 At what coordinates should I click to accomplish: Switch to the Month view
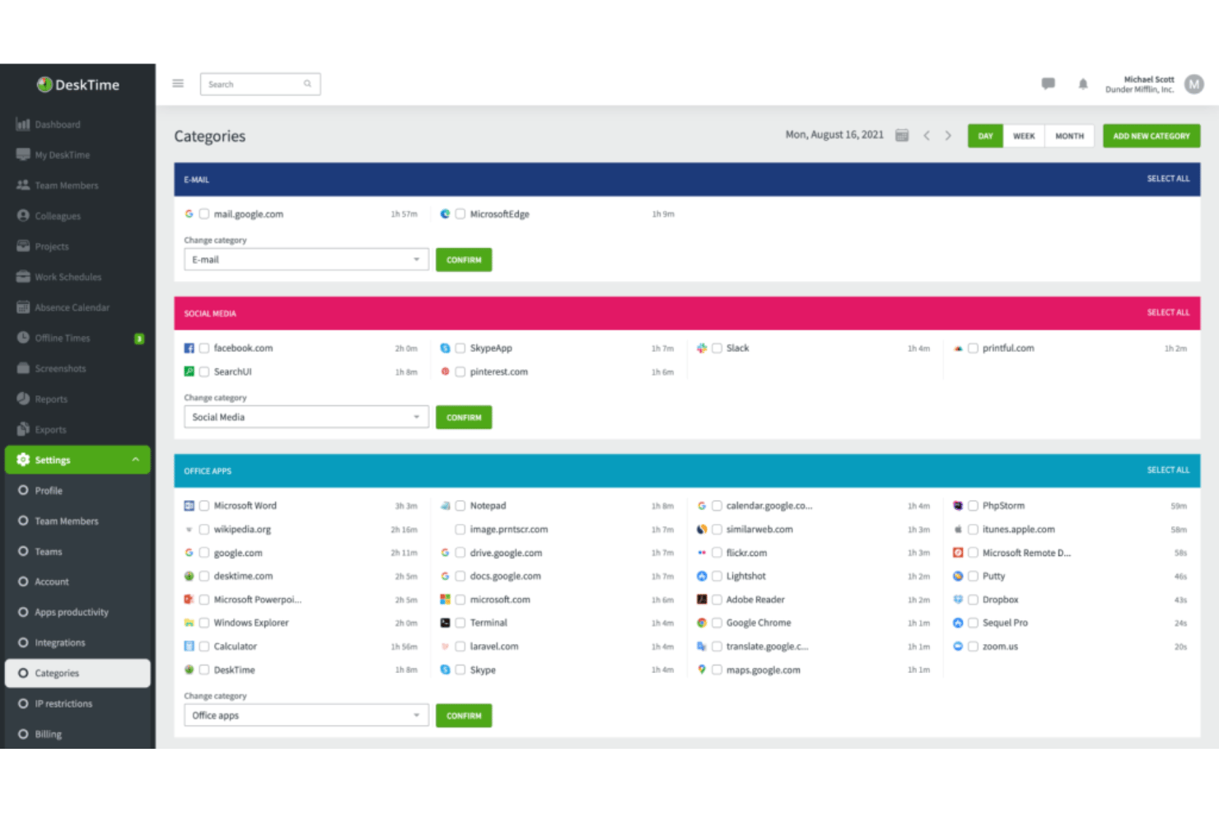[1070, 136]
